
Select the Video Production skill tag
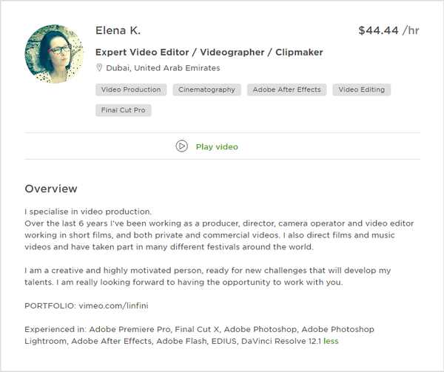[131, 89]
